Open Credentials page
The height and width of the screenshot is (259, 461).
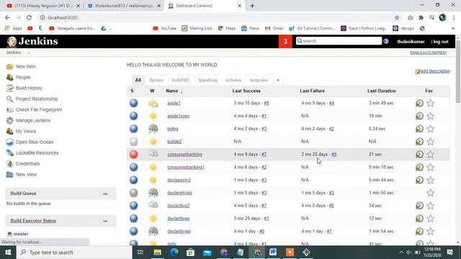[27, 163]
